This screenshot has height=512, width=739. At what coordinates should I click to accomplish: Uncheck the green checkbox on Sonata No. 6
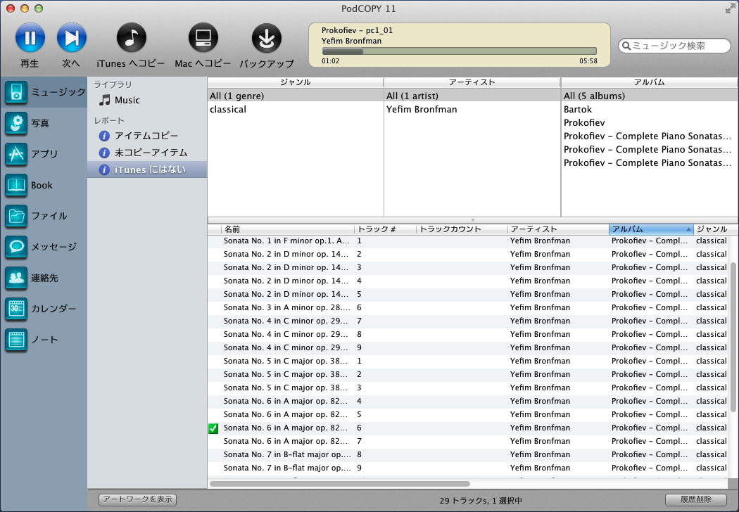214,428
